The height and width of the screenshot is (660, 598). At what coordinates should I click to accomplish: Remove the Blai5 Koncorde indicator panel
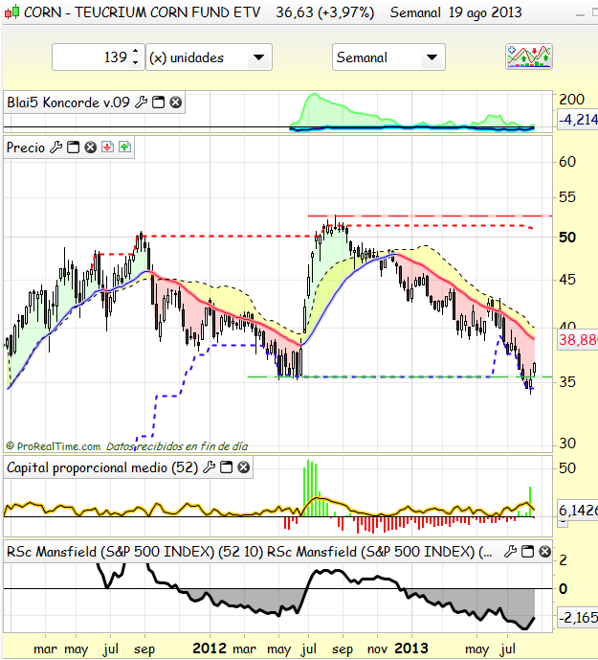pyautogui.click(x=176, y=102)
